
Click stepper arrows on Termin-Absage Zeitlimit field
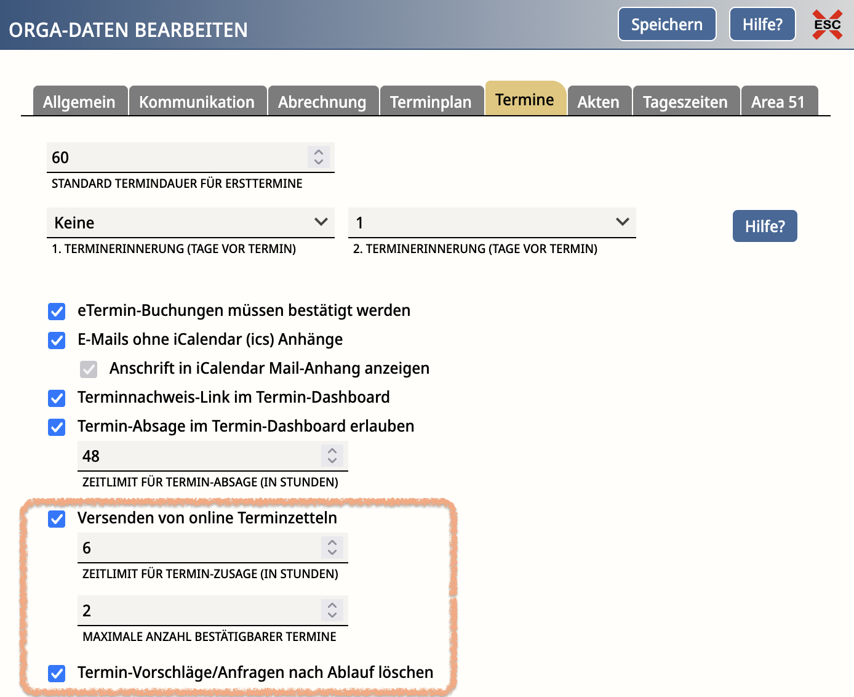coord(332,456)
